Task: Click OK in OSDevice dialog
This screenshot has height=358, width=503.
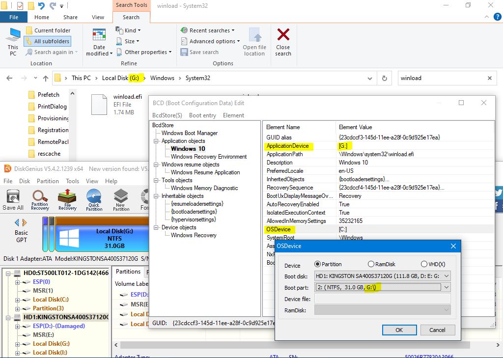Action: pos(399,330)
